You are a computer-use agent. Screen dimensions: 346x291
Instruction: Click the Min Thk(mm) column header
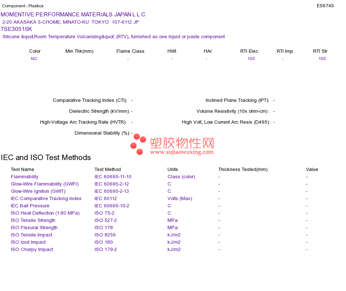pos(79,51)
